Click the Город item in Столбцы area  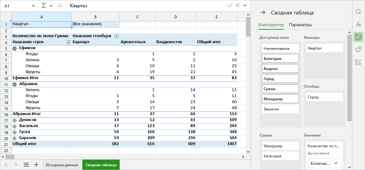point(325,97)
